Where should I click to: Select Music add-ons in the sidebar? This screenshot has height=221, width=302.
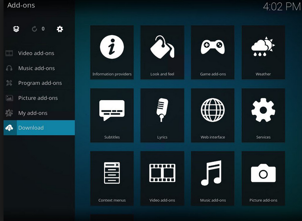(x=39, y=68)
